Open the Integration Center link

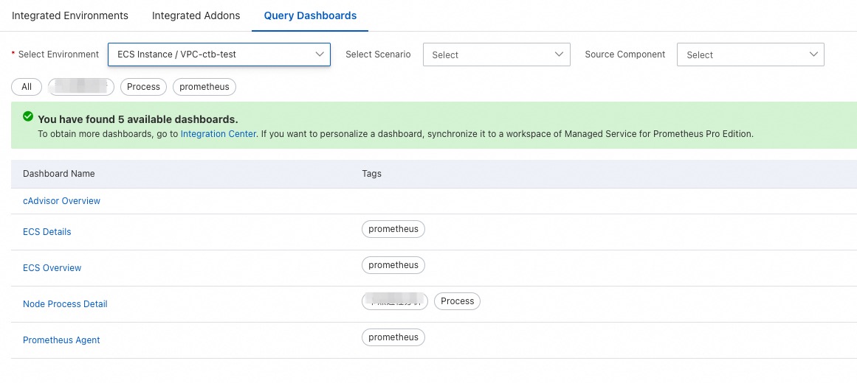click(218, 134)
